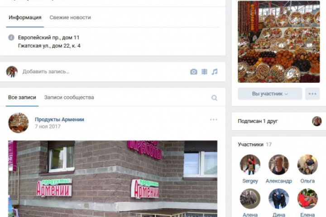Select the "Информация" tab
Image resolution: width=326 pixels, height=217 pixels.
pos(25,18)
